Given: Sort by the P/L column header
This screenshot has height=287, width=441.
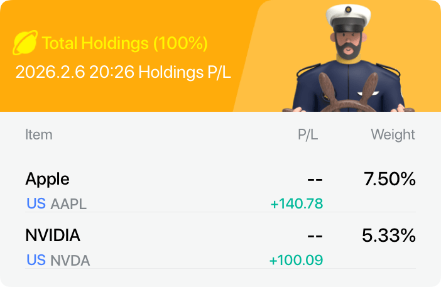Looking at the screenshot, I should click(x=310, y=134).
